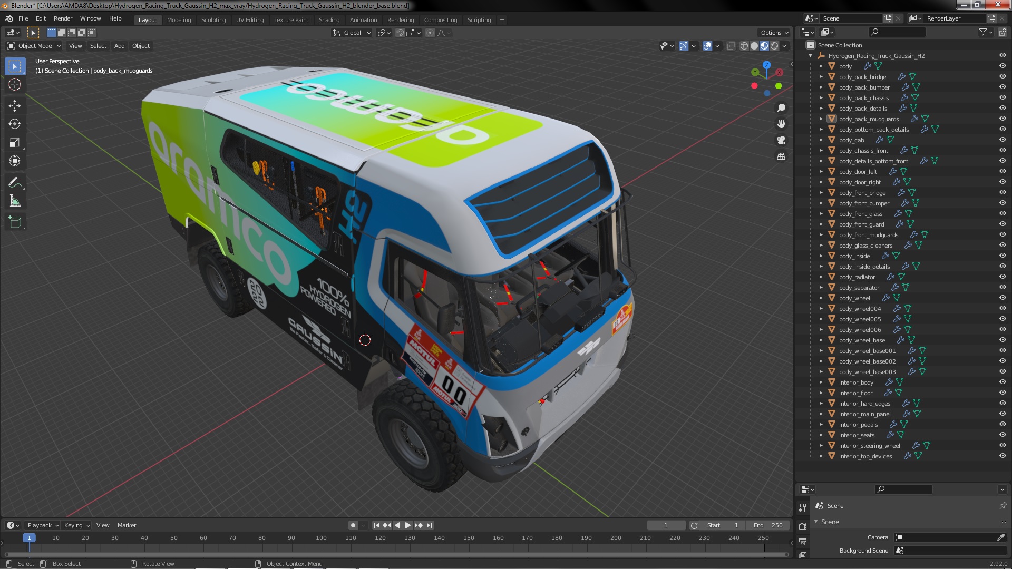Click the Pan view hand icon
The height and width of the screenshot is (569, 1012).
pos(781,124)
